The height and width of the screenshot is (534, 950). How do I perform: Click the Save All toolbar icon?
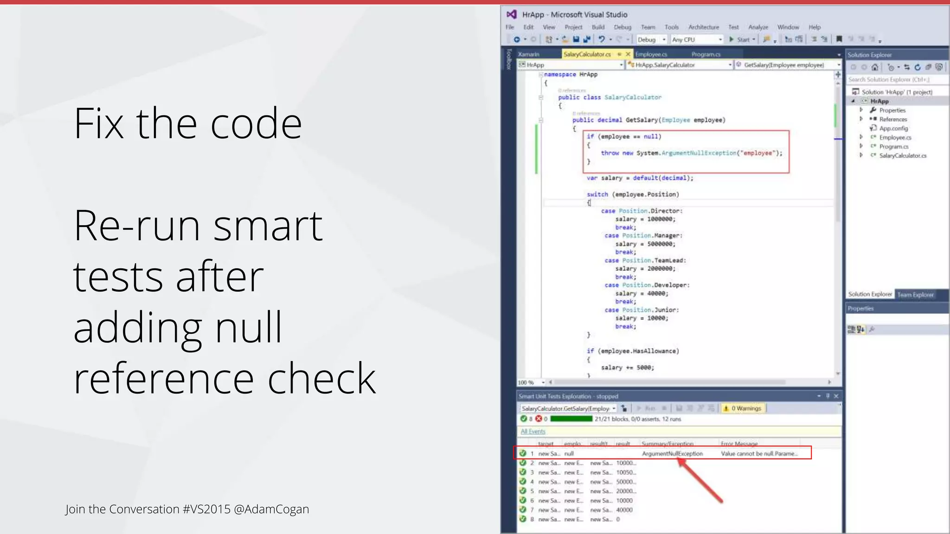point(587,40)
